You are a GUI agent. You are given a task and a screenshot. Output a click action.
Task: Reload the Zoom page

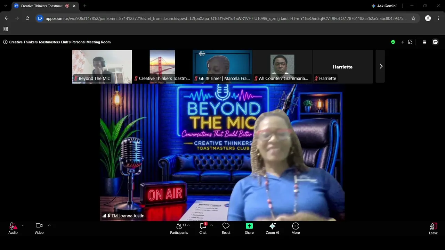[x=27, y=18]
